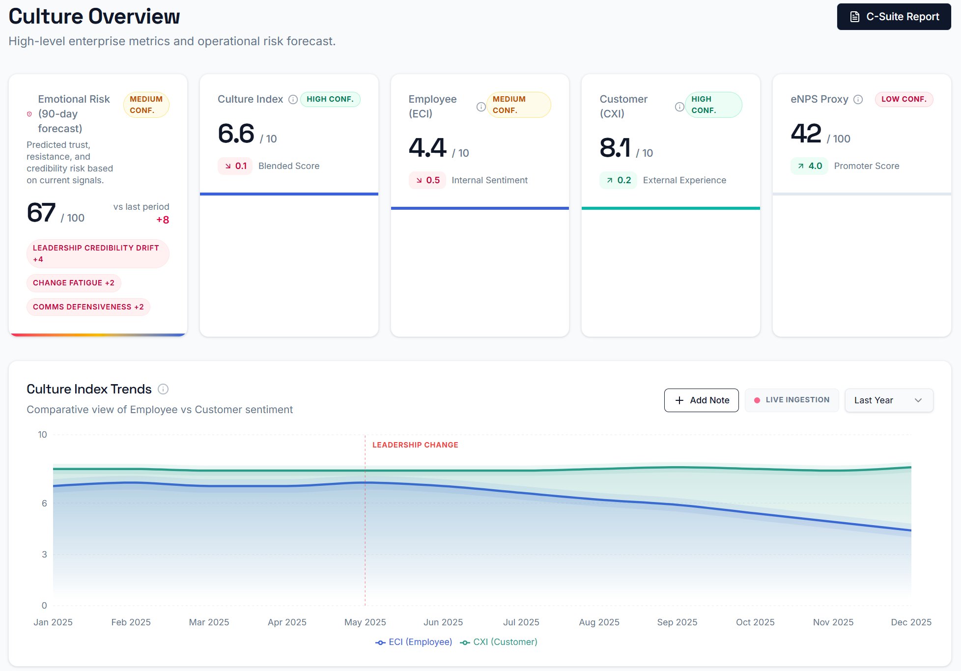This screenshot has width=961, height=671.
Task: Toggle the CXI (Customer) series in the legend
Action: click(498, 642)
